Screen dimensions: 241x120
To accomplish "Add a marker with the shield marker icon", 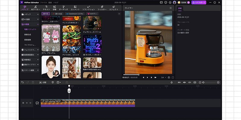I will pyautogui.click(x=53, y=82).
